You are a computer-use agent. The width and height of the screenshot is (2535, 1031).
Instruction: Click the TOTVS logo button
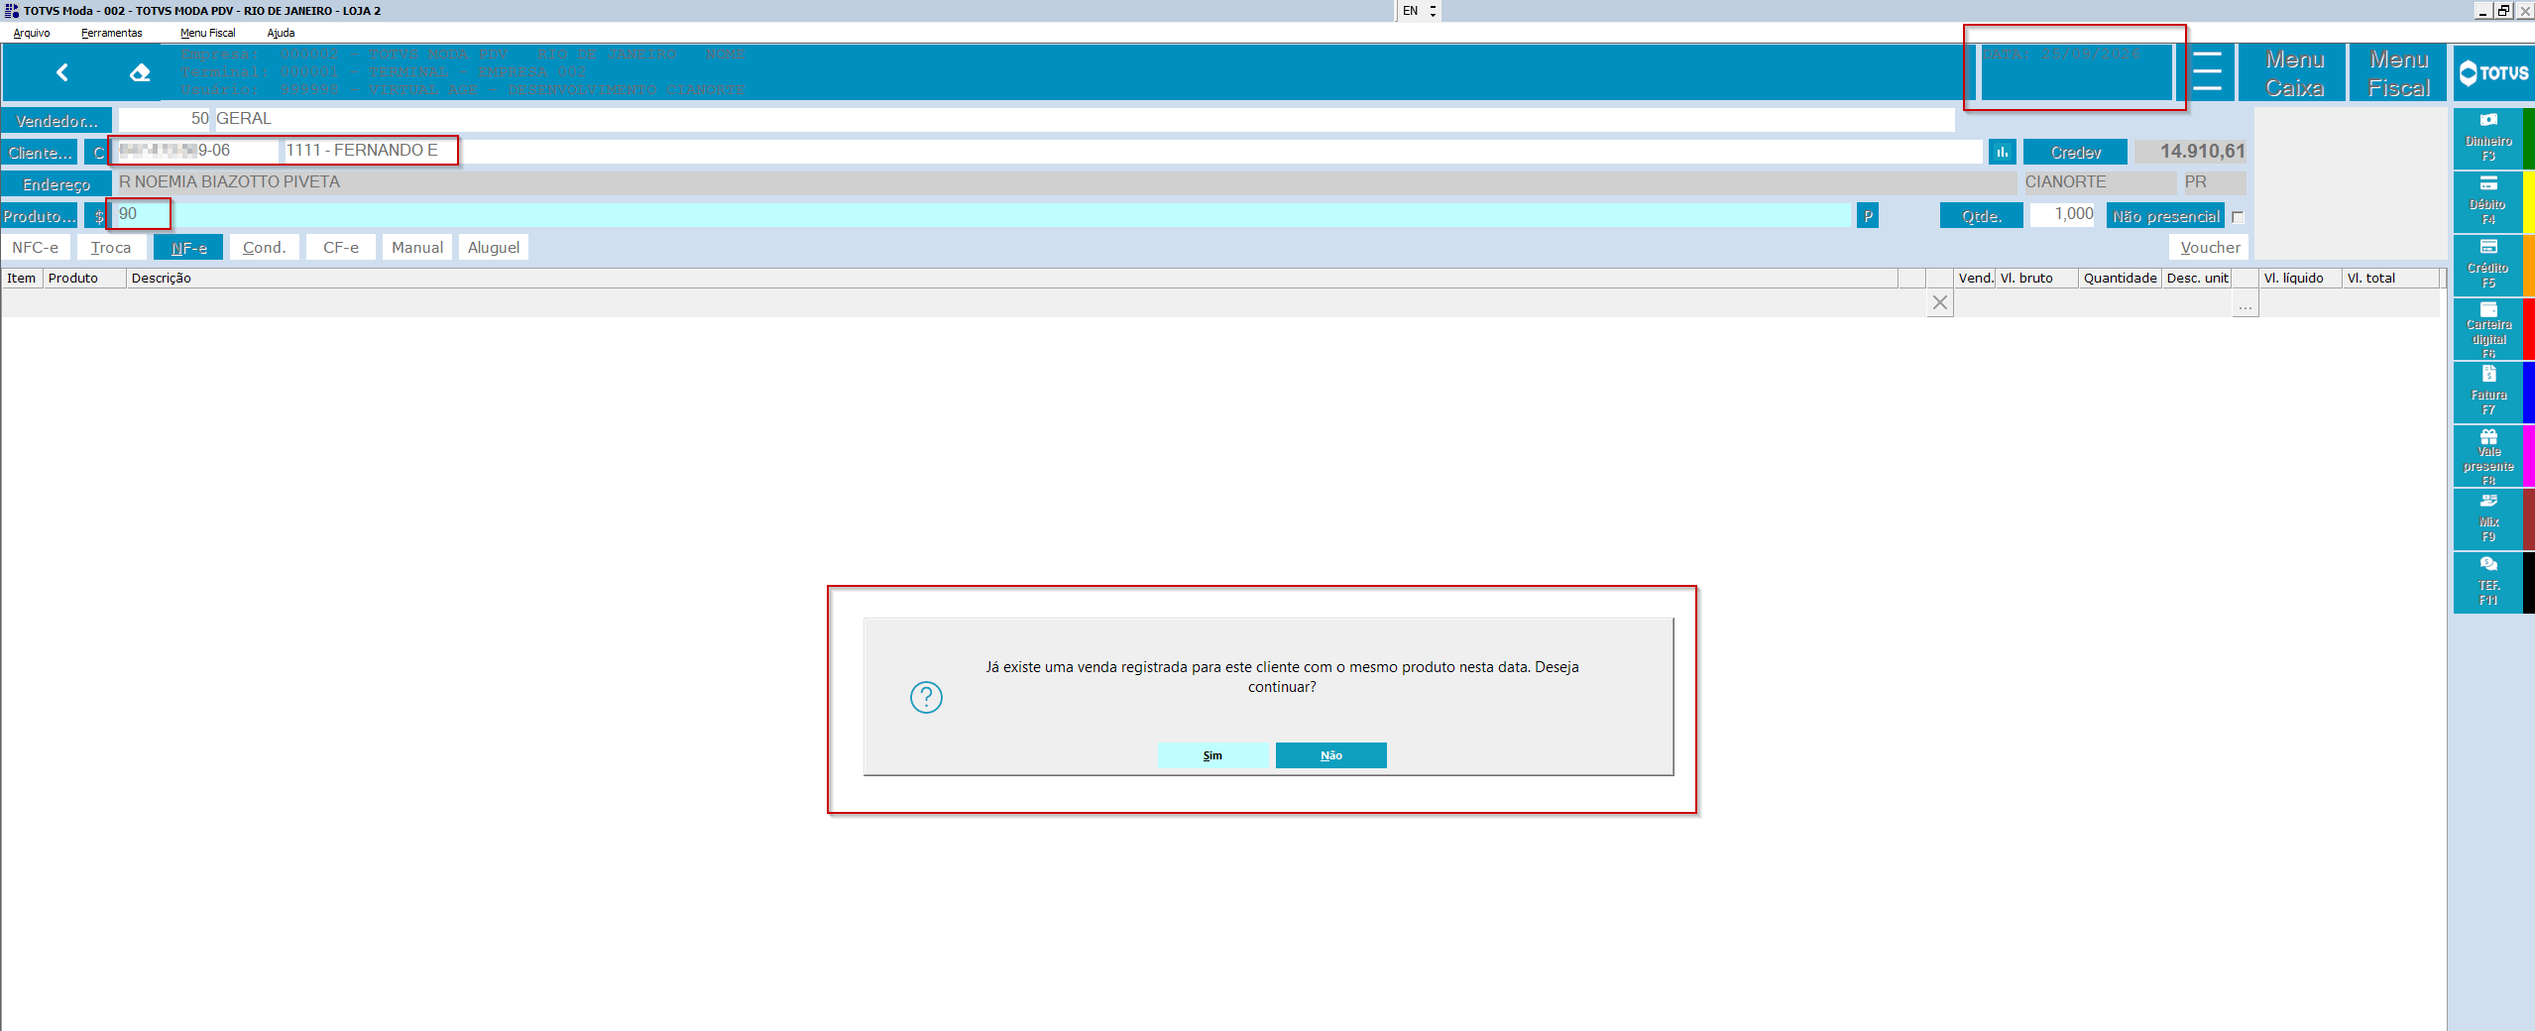click(x=2493, y=72)
